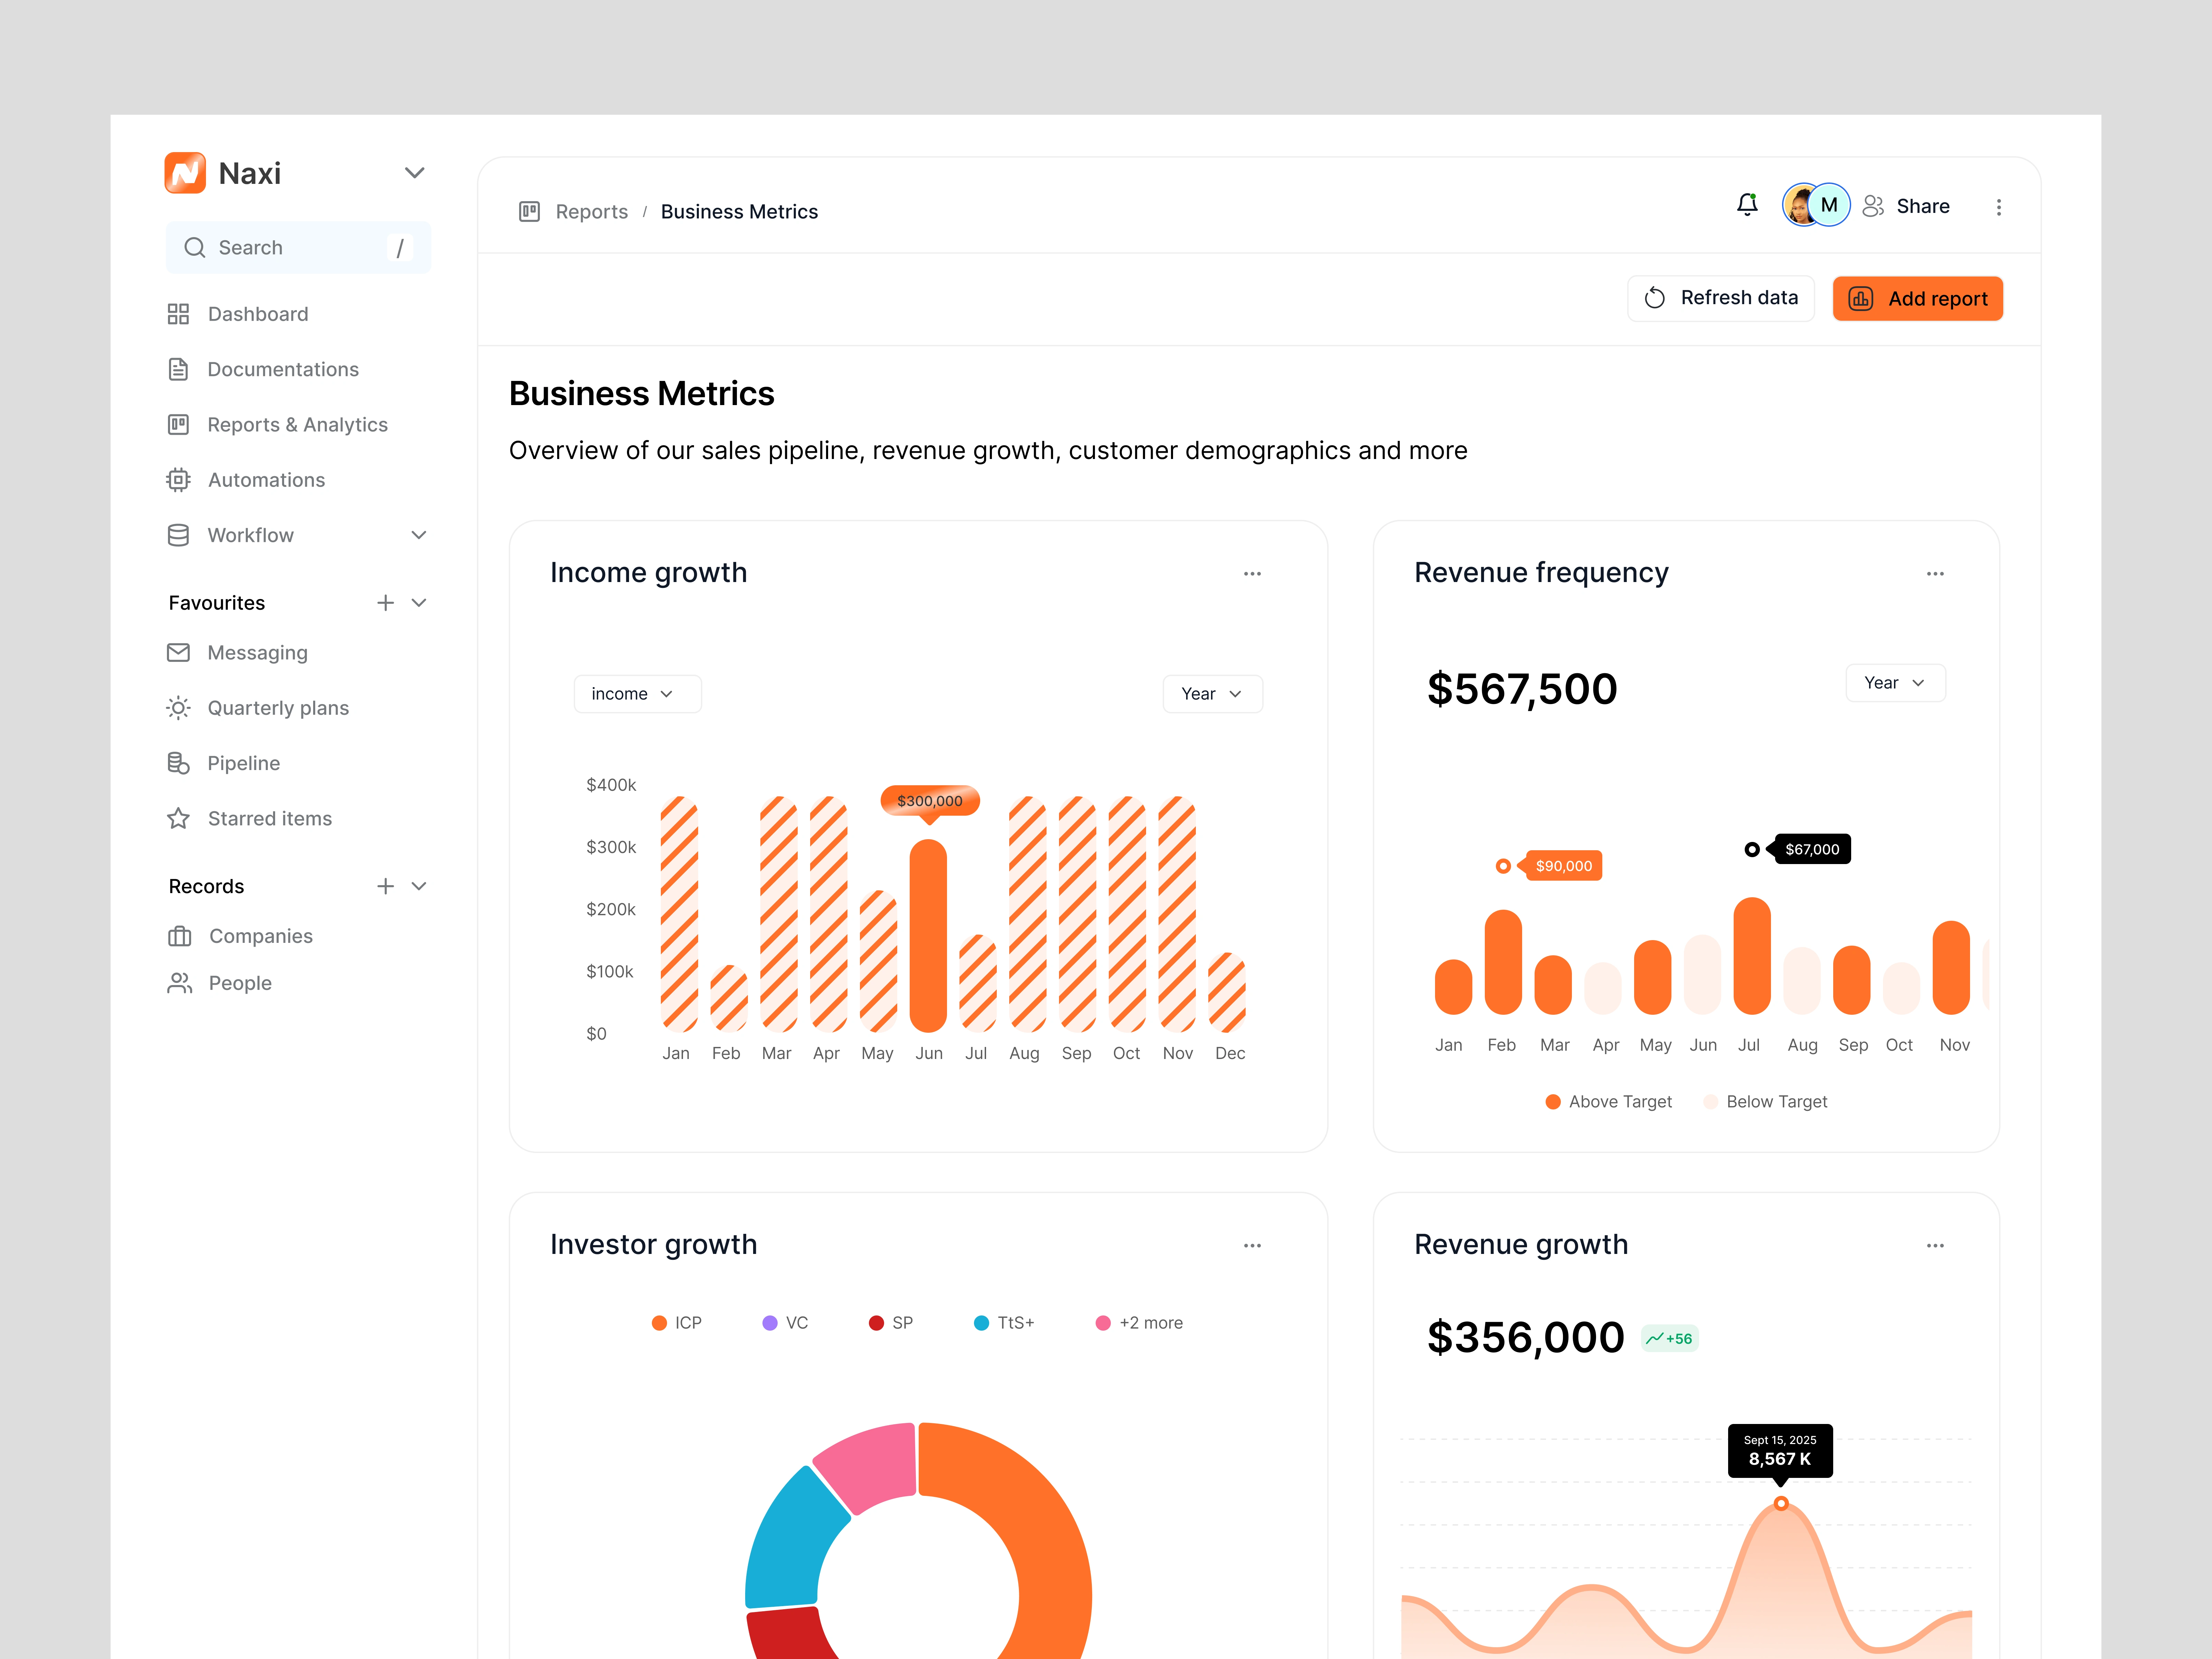The image size is (2212, 1659).
Task: Click the Naxi logo icon
Action: tap(185, 173)
